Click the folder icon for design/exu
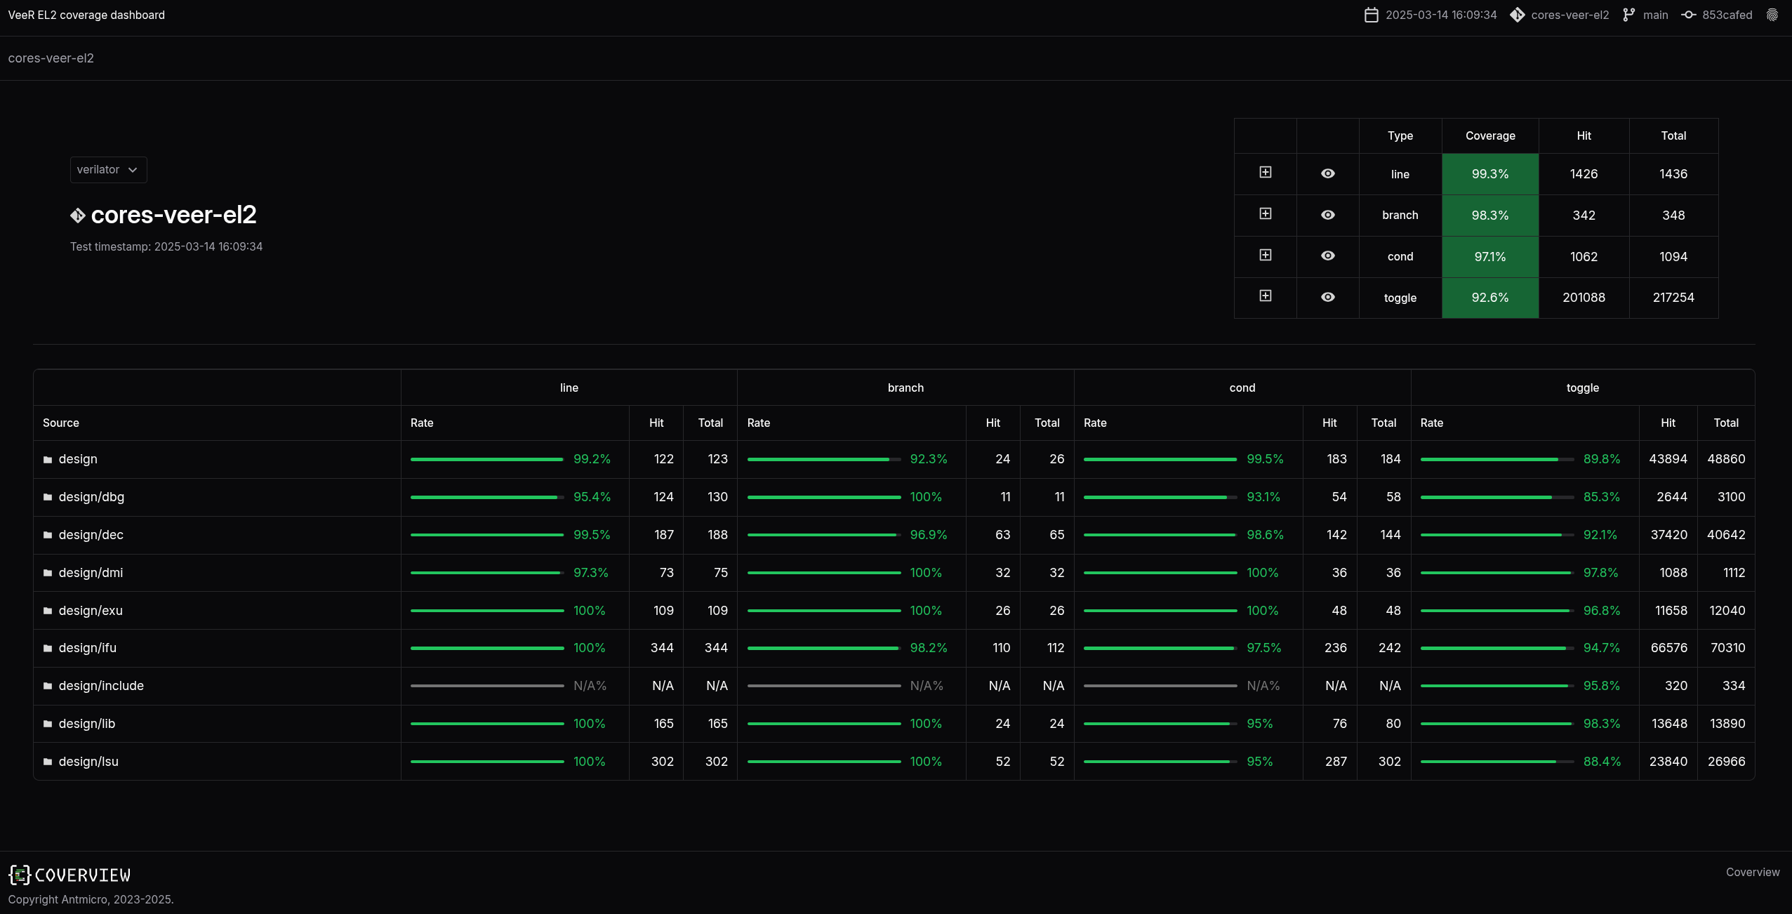Screen dimensions: 1792x914 (x=48, y=611)
